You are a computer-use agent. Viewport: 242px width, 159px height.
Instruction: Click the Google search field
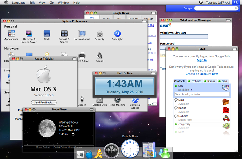point(216,8)
